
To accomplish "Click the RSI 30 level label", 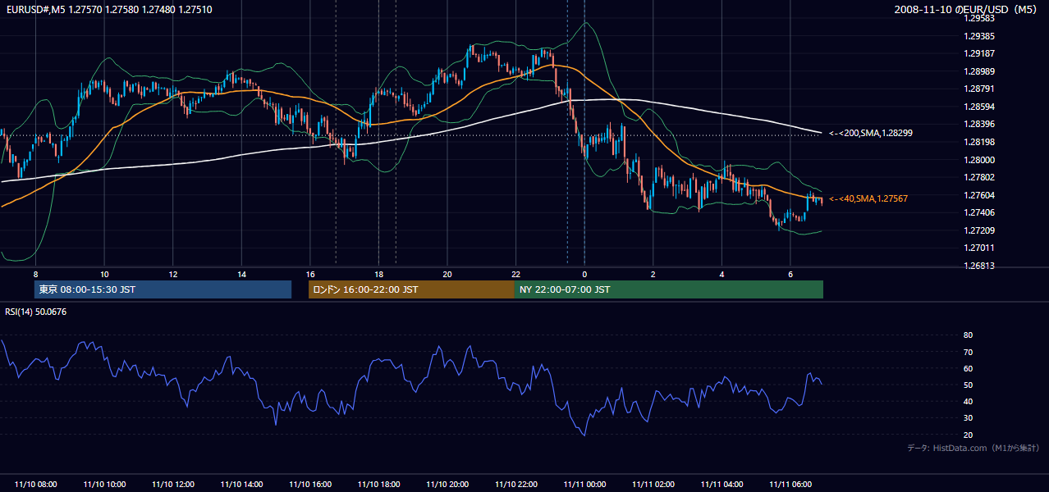I will 968,418.
